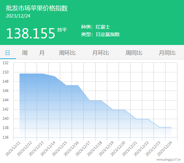Screen dimensions: 184x163
Task: Click the 2023/12/11 x-axis label
Action: tap(13, 149)
